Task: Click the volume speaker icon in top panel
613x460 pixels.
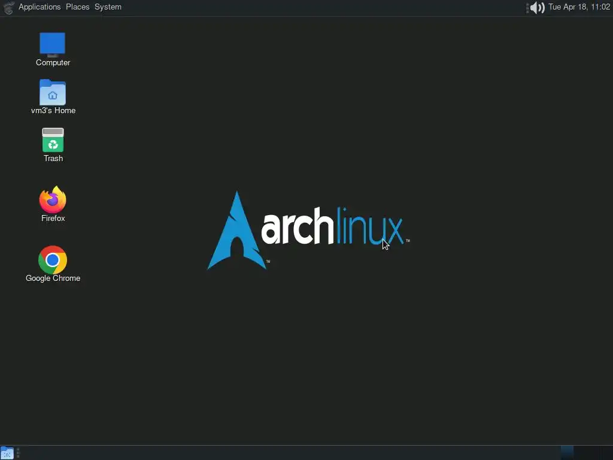Action: tap(537, 7)
